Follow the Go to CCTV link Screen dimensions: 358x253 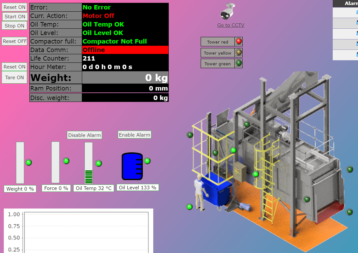(231, 25)
